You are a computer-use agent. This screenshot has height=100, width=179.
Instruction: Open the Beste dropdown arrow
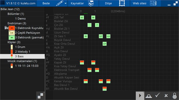(x=66, y=3)
